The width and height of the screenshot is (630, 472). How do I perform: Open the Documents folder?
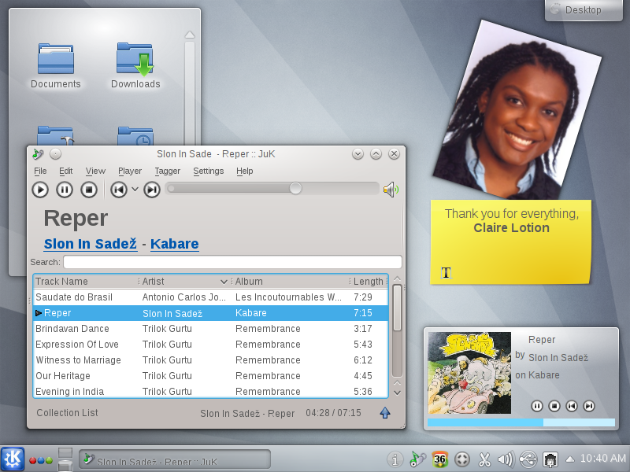(x=56, y=66)
